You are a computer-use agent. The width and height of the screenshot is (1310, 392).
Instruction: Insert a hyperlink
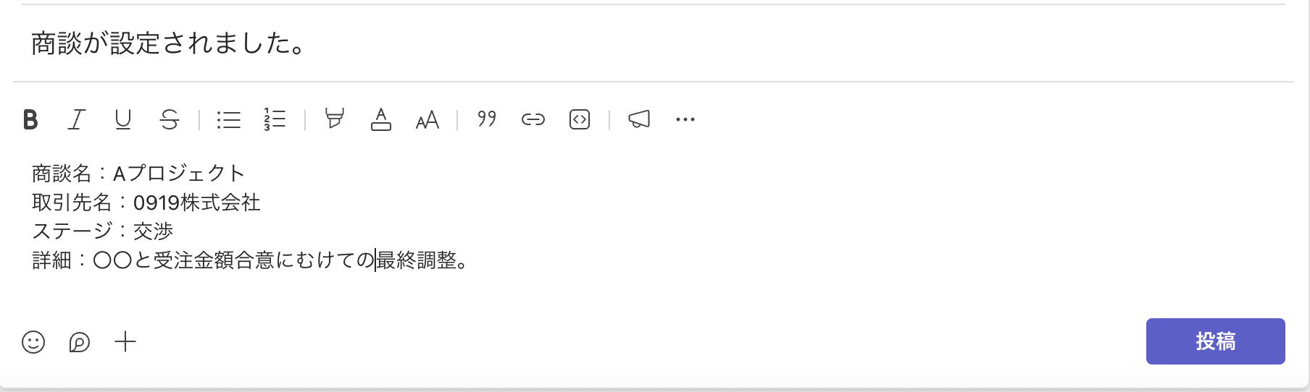pyautogui.click(x=533, y=119)
